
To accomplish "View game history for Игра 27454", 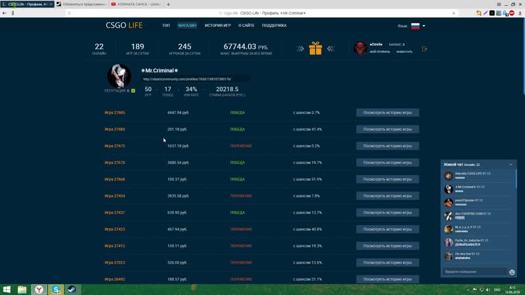I will [387, 196].
